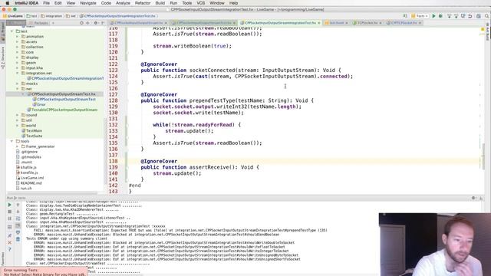This screenshot has width=491, height=276.
Task: Select TestMain in project tree
Action: pyautogui.click(x=34, y=130)
